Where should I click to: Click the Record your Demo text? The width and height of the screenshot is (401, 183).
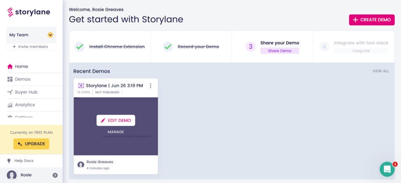[198, 47]
